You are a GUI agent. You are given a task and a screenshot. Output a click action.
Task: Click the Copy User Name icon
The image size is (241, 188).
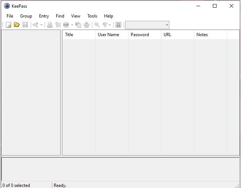(x=50, y=25)
